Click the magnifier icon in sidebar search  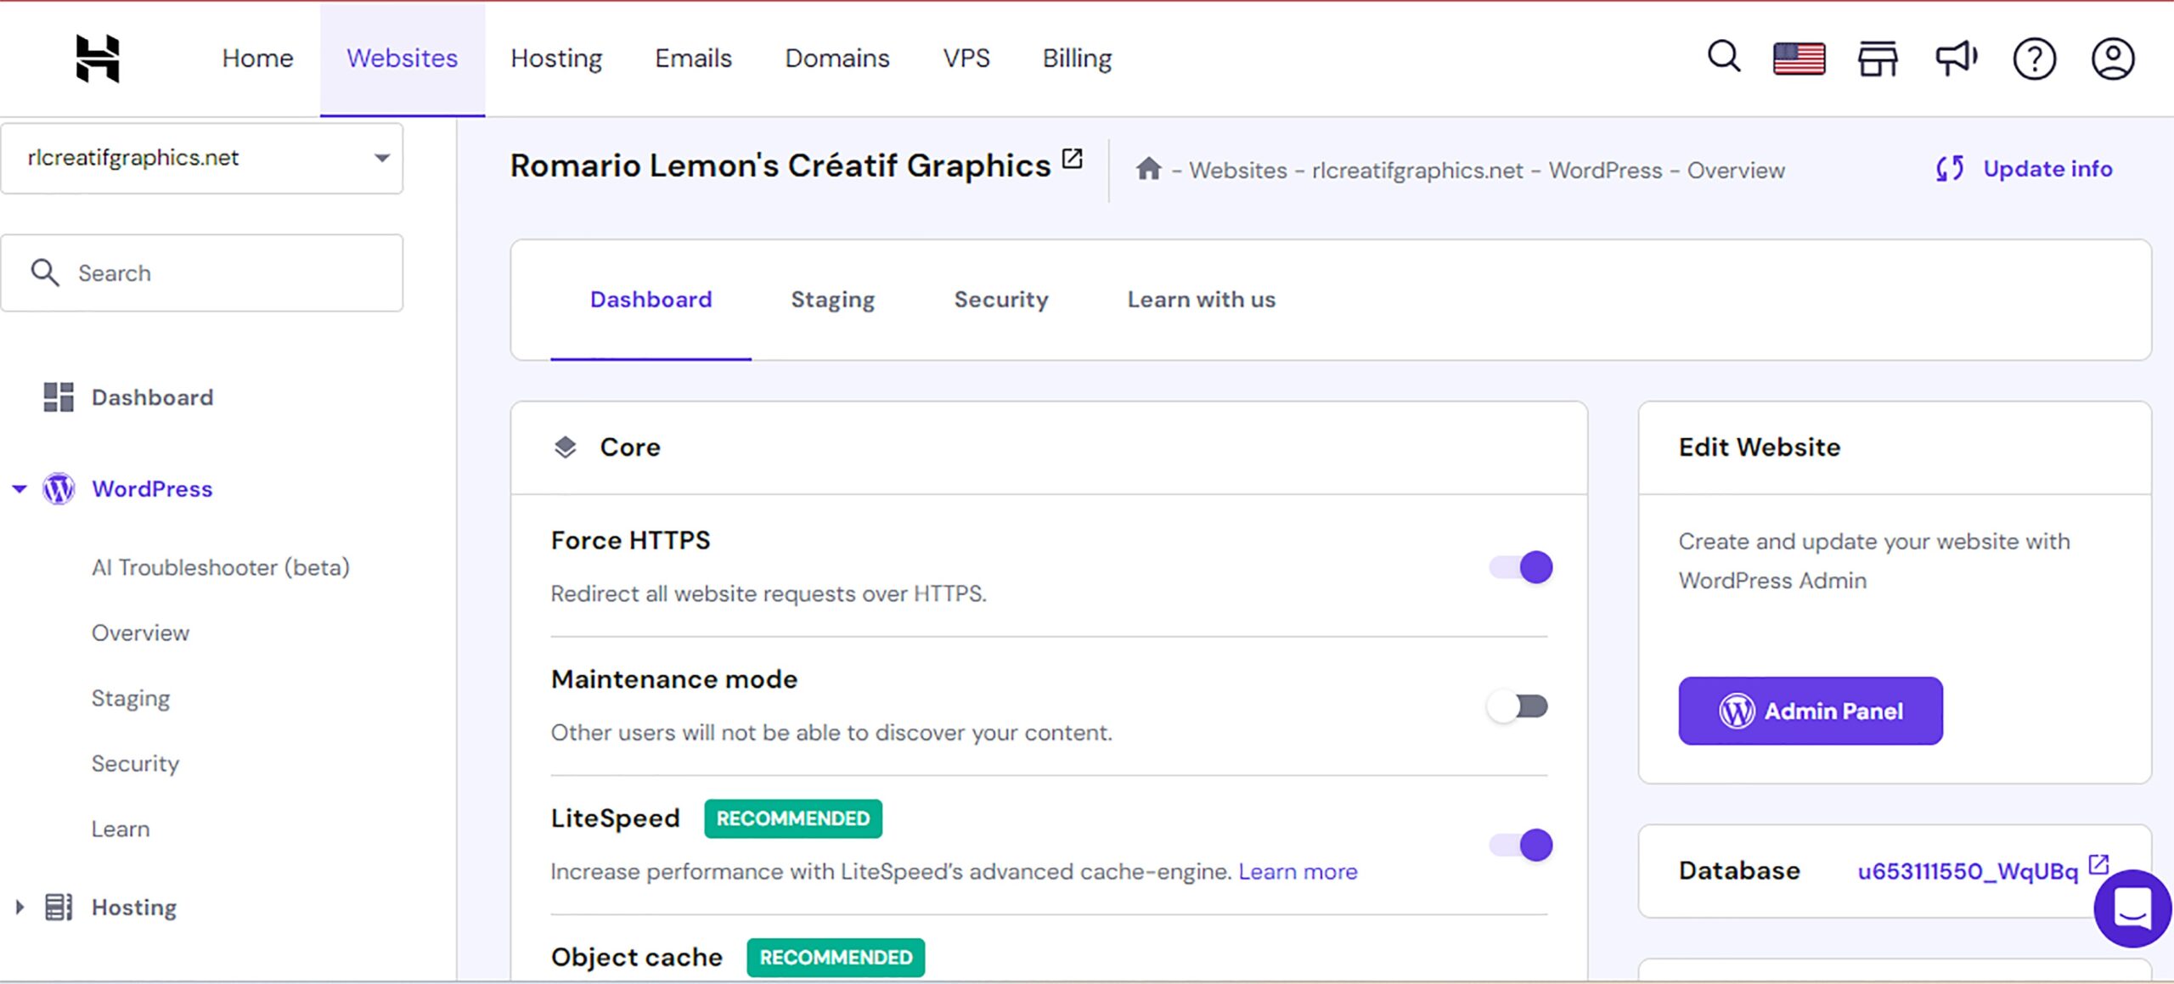tap(44, 273)
